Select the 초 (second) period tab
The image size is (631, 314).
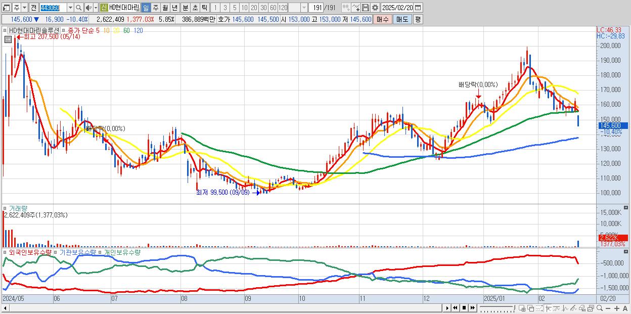coord(195,8)
